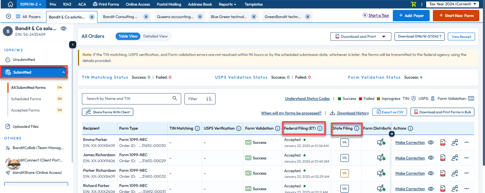Image resolution: width=485 pixels, height=193 pixels.
Task: Click the search magnifier icon
Action: [x=175, y=98]
